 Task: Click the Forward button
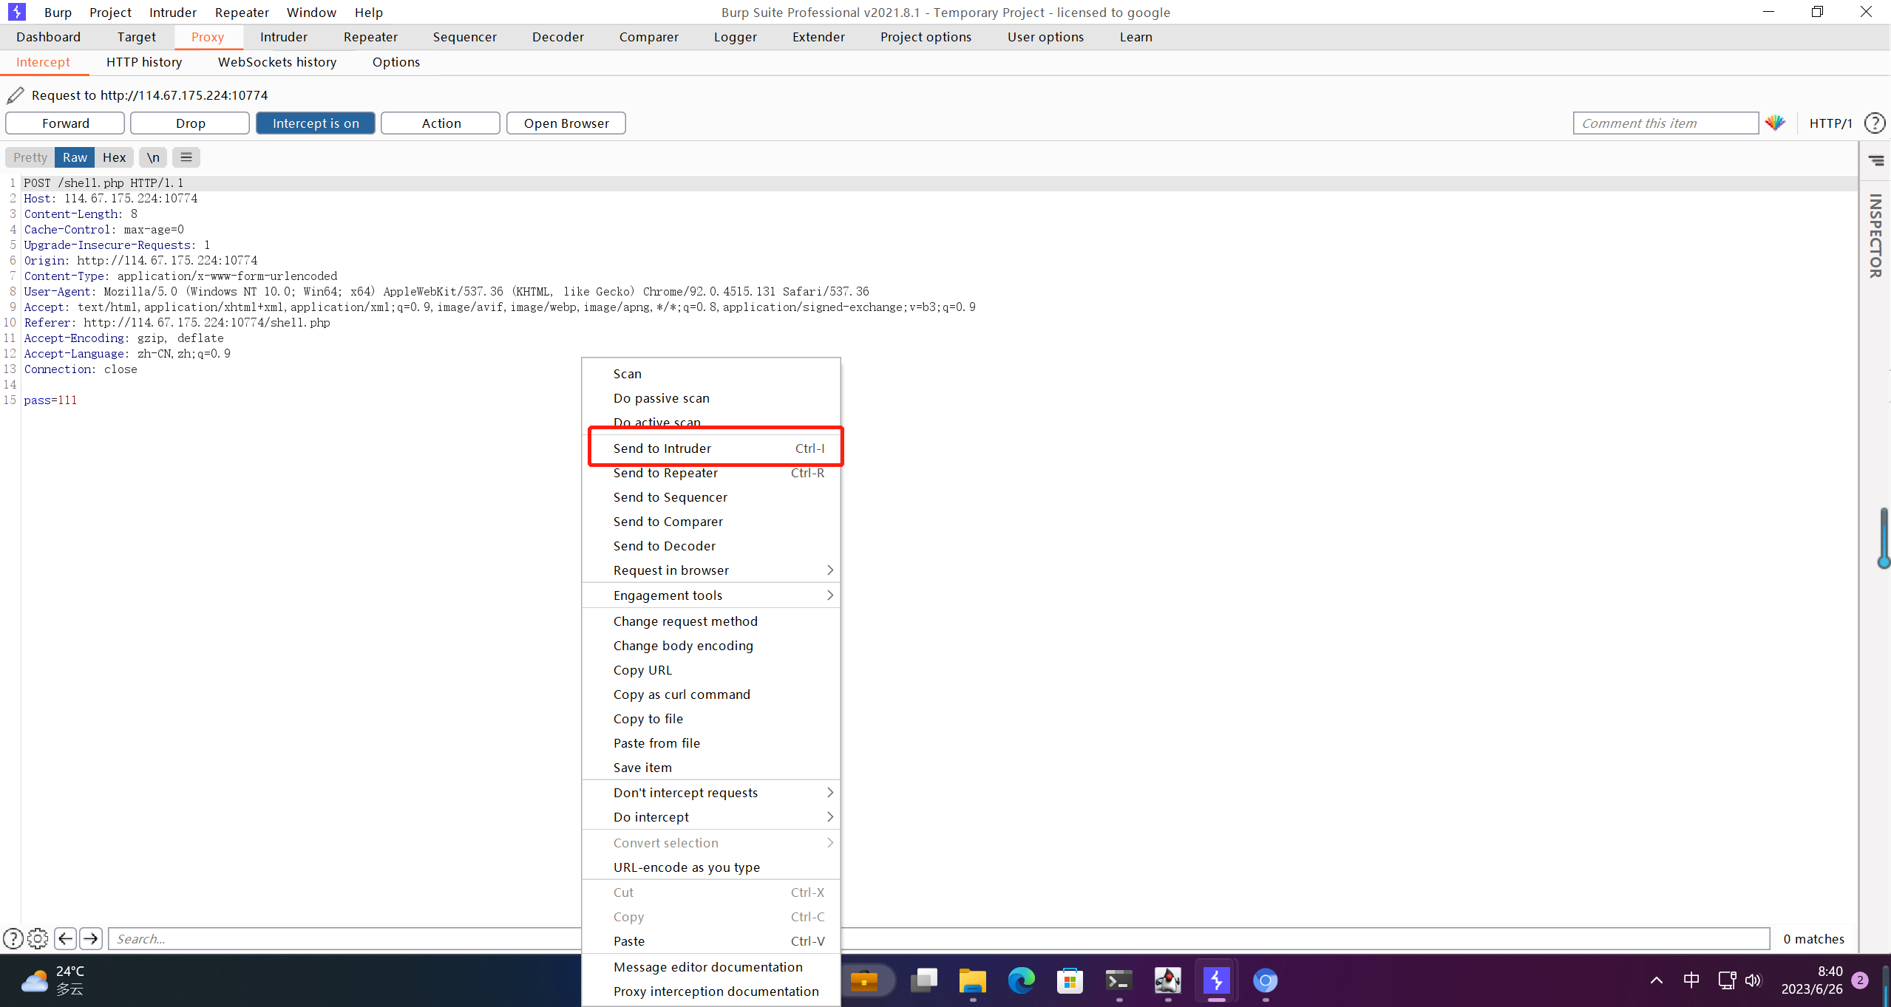(x=65, y=123)
